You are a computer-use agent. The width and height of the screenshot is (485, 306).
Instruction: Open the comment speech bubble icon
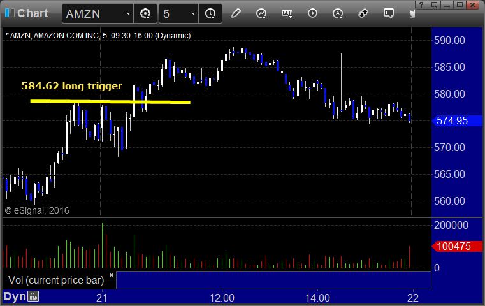click(x=389, y=13)
